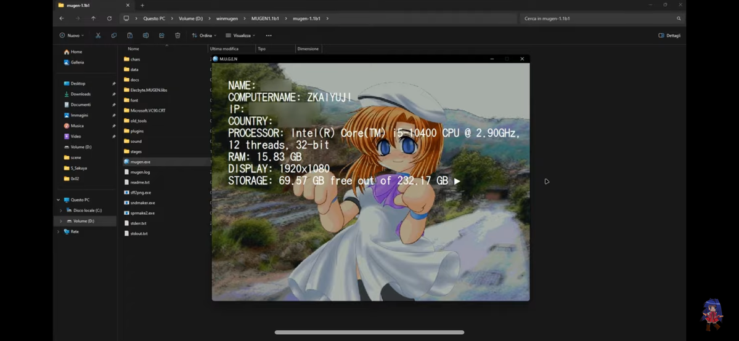739x341 pixels.
Task: Click the Up one folder arrow
Action: [x=93, y=18]
